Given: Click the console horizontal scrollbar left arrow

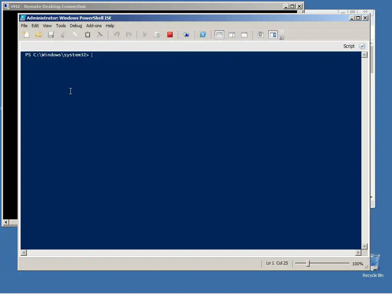Looking at the screenshot, I should coord(24,253).
